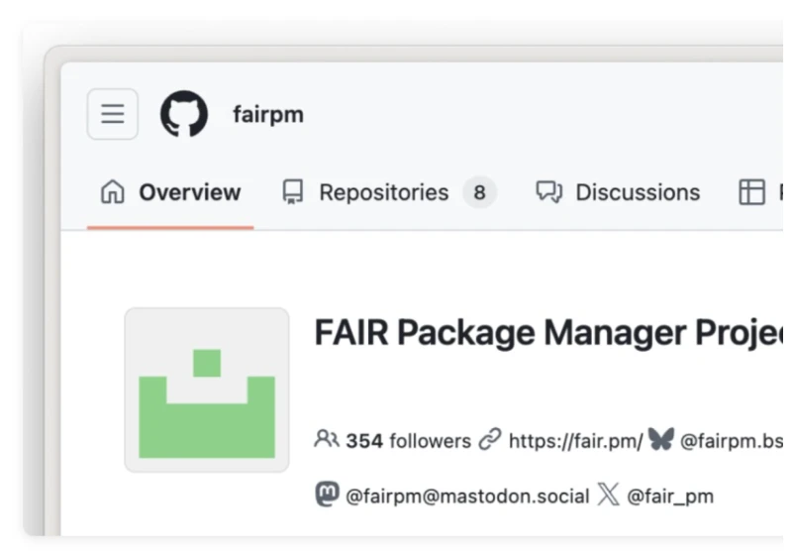This screenshot has height=555, width=792.
Task: Click the X (Twitter) logo icon
Action: 608,494
